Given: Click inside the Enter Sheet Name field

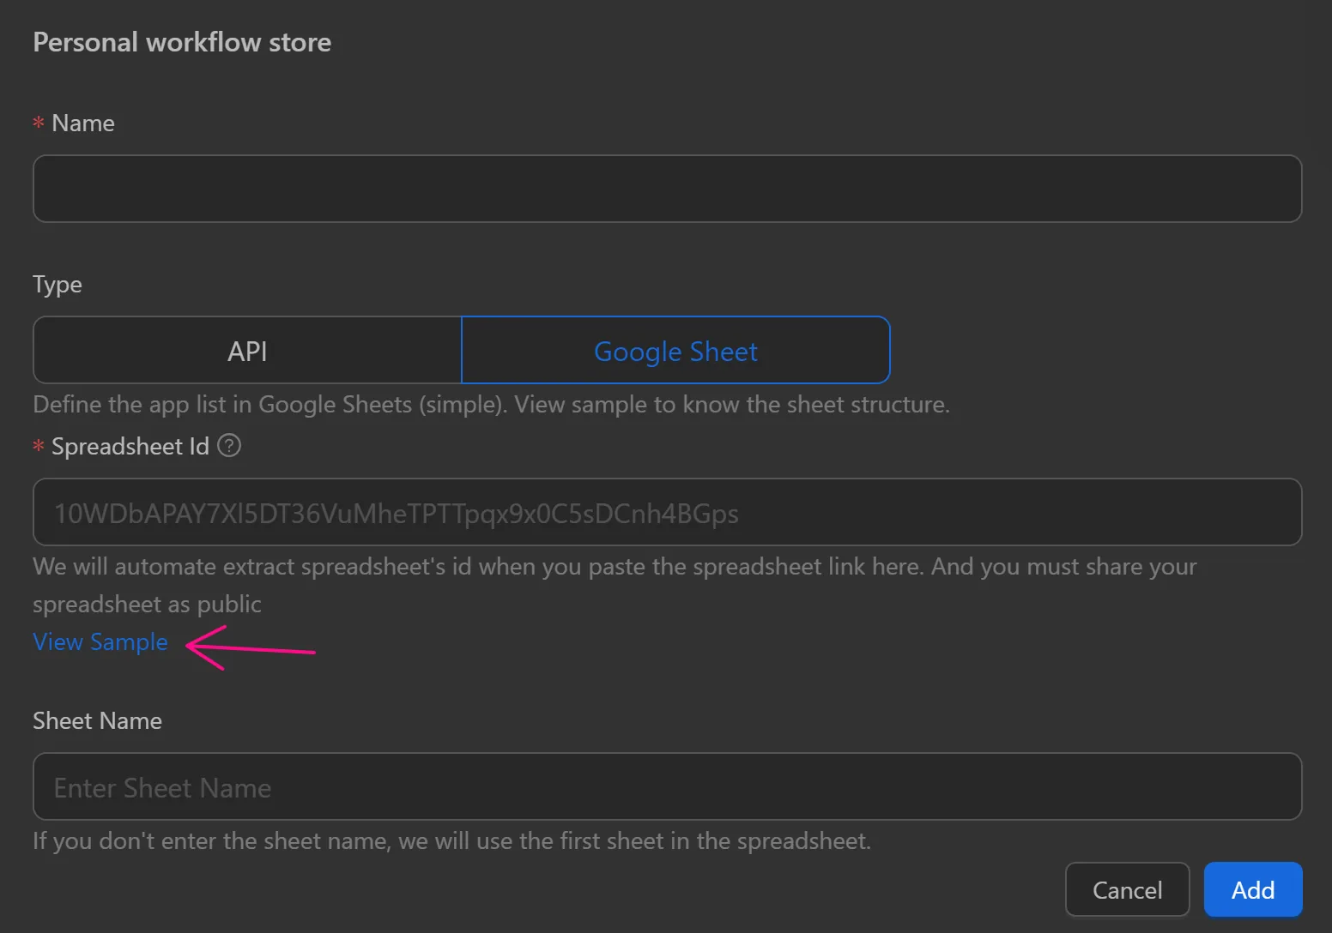Looking at the screenshot, I should click(666, 786).
